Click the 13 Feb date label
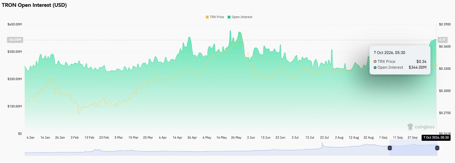 pos(89,137)
